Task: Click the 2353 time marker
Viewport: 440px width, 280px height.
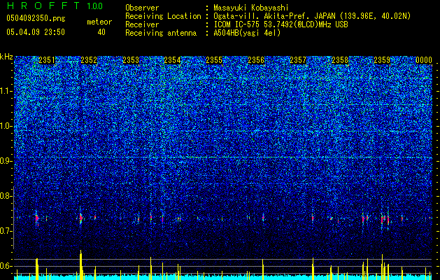Action: (131, 60)
